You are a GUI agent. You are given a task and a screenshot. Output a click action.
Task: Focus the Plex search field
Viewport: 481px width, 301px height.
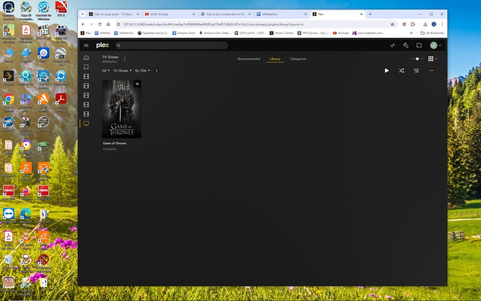(172, 45)
